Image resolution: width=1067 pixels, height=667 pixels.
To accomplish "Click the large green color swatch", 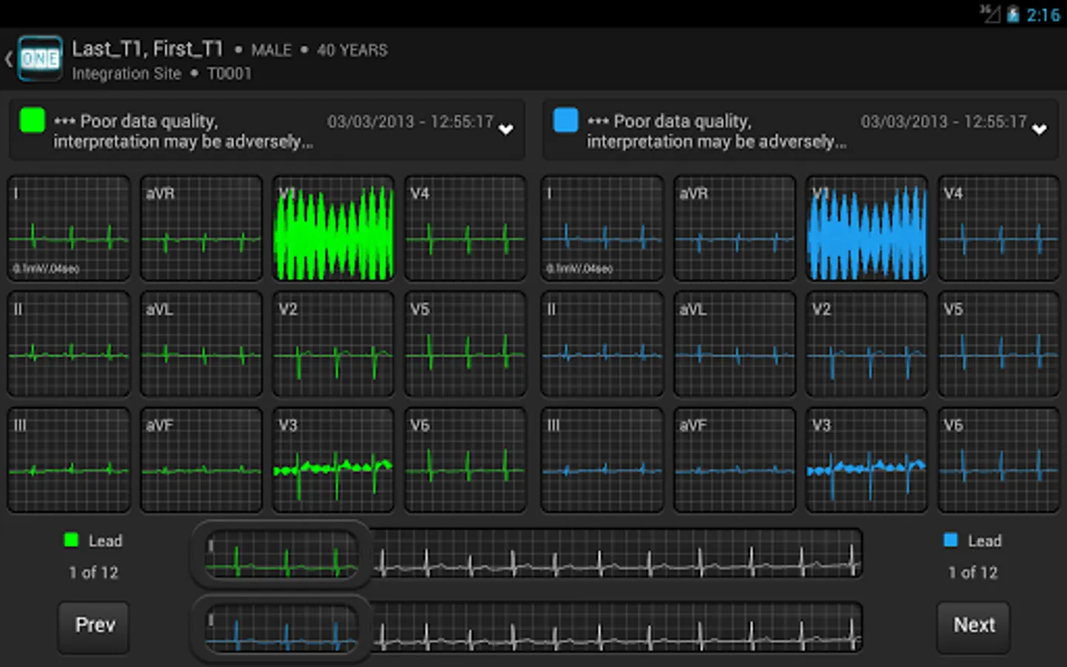I will 33,120.
